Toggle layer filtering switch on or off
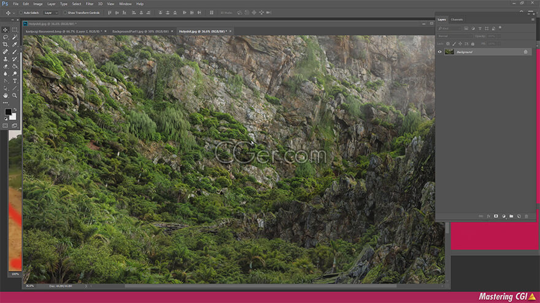 [x=500, y=28]
